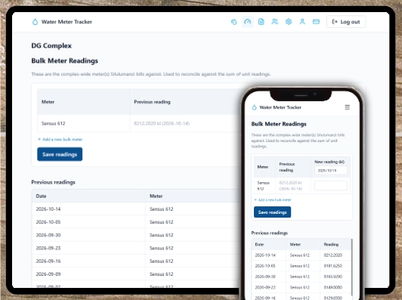Click the water drop logo icon in the tablet header
The height and width of the screenshot is (300, 402).
[35, 22]
